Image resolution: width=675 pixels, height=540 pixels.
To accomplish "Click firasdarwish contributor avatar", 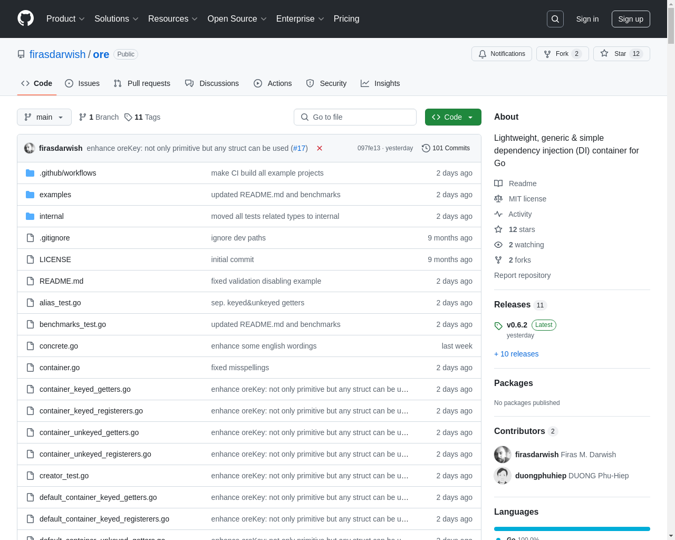I will click(503, 455).
